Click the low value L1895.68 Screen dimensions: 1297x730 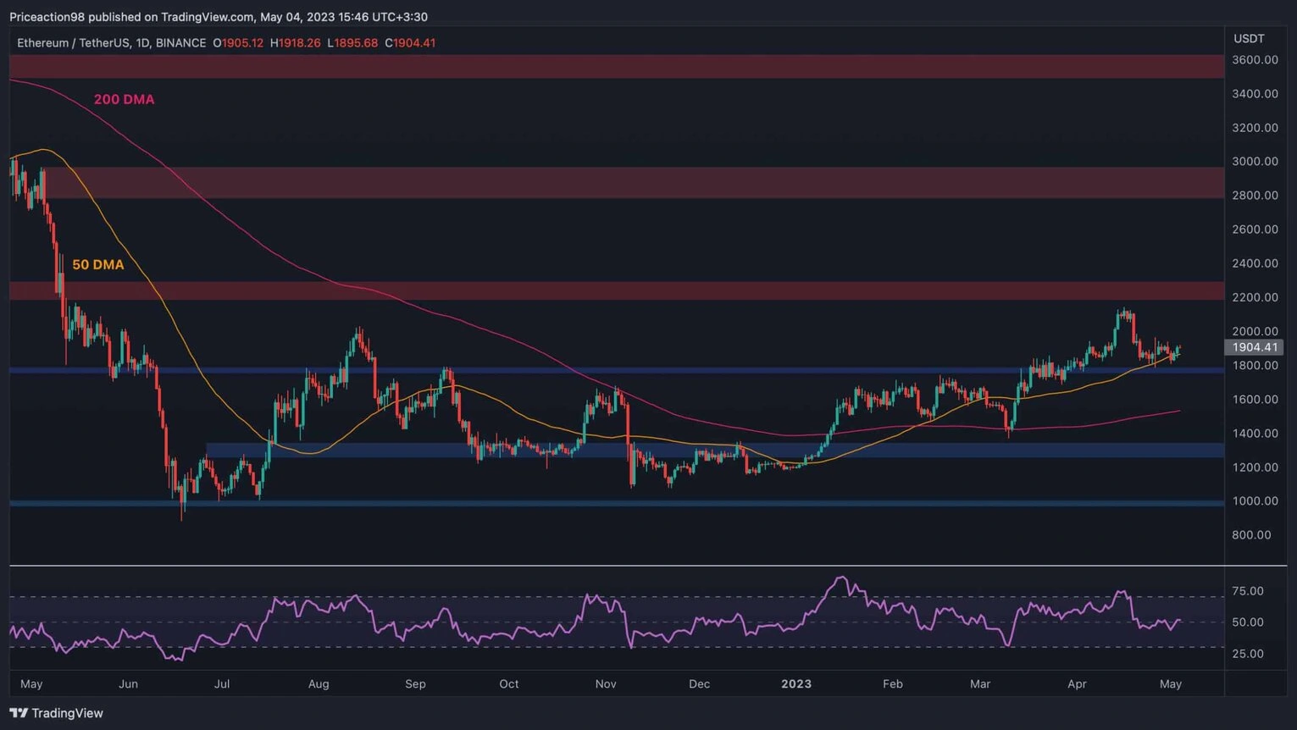pyautogui.click(x=353, y=42)
